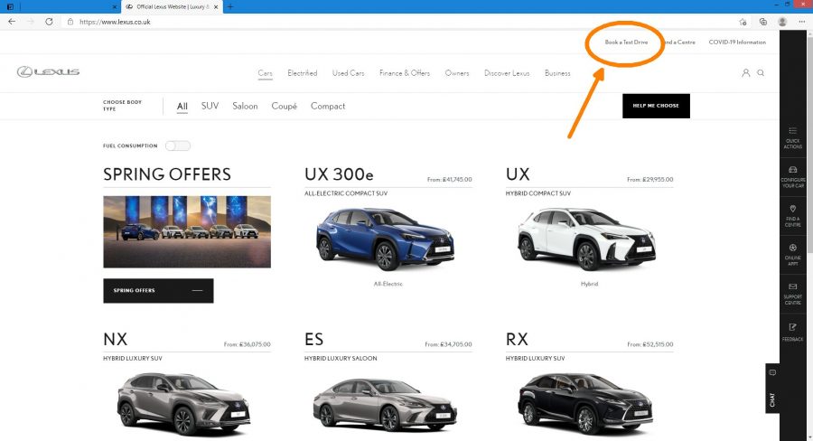Open the Used Cars navigation menu
Image resolution: width=813 pixels, height=441 pixels.
tap(349, 73)
